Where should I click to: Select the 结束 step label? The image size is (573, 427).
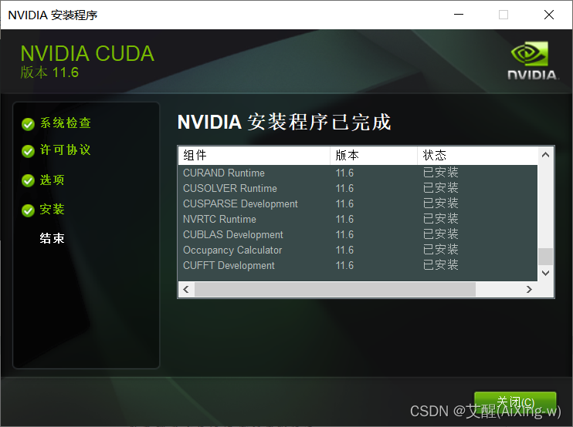pyautogui.click(x=53, y=238)
